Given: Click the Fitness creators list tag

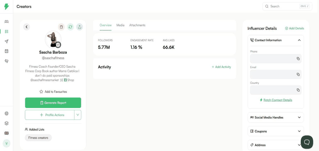Looking at the screenshot, I should (x=38, y=138).
